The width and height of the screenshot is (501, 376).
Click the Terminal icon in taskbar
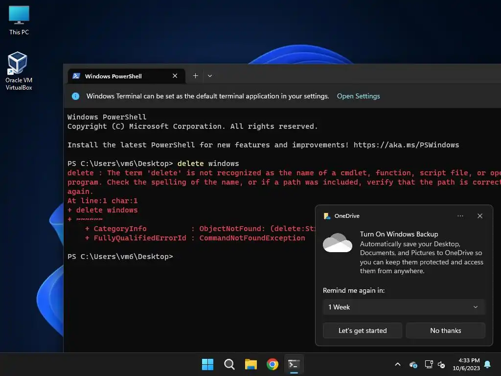[x=294, y=364]
